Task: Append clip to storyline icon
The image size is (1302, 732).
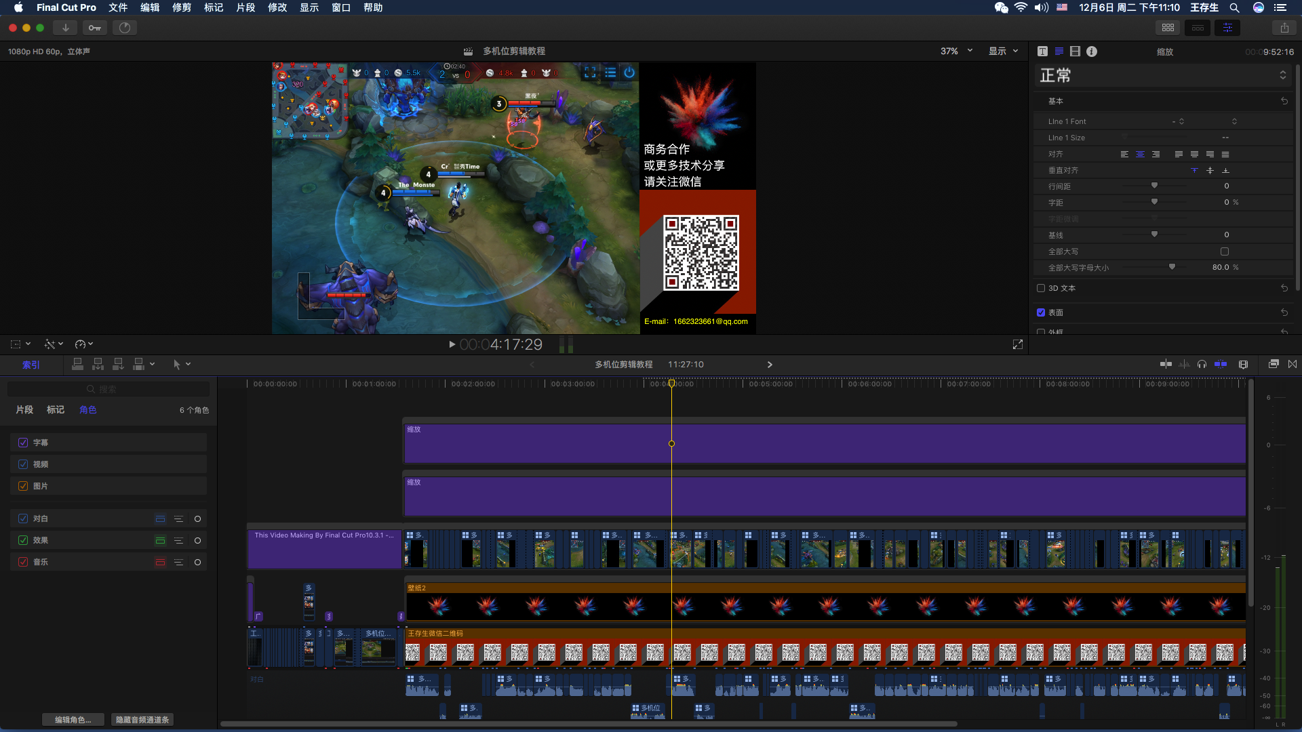Action: click(118, 364)
